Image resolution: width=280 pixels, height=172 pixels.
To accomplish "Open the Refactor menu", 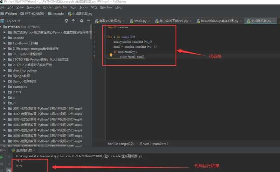I will [x=61, y=7].
